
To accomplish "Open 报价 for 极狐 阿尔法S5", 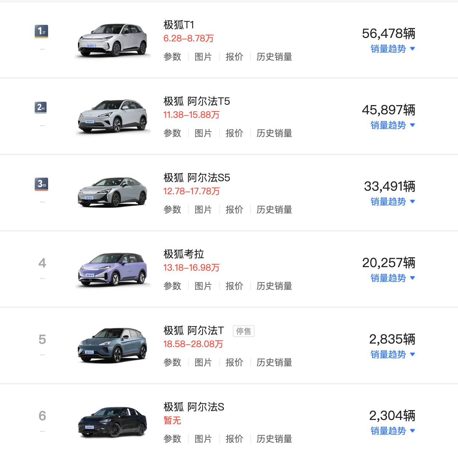I will click(x=234, y=210).
